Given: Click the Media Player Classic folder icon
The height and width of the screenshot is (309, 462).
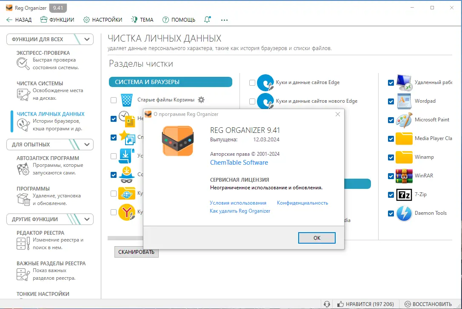Looking at the screenshot, I should click(x=404, y=138).
